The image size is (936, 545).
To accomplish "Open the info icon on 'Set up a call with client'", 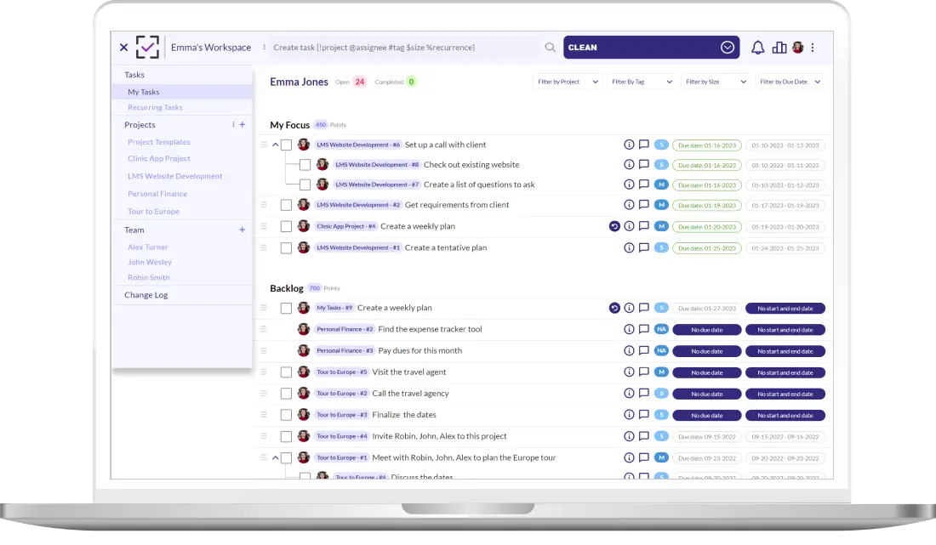I will (x=629, y=145).
